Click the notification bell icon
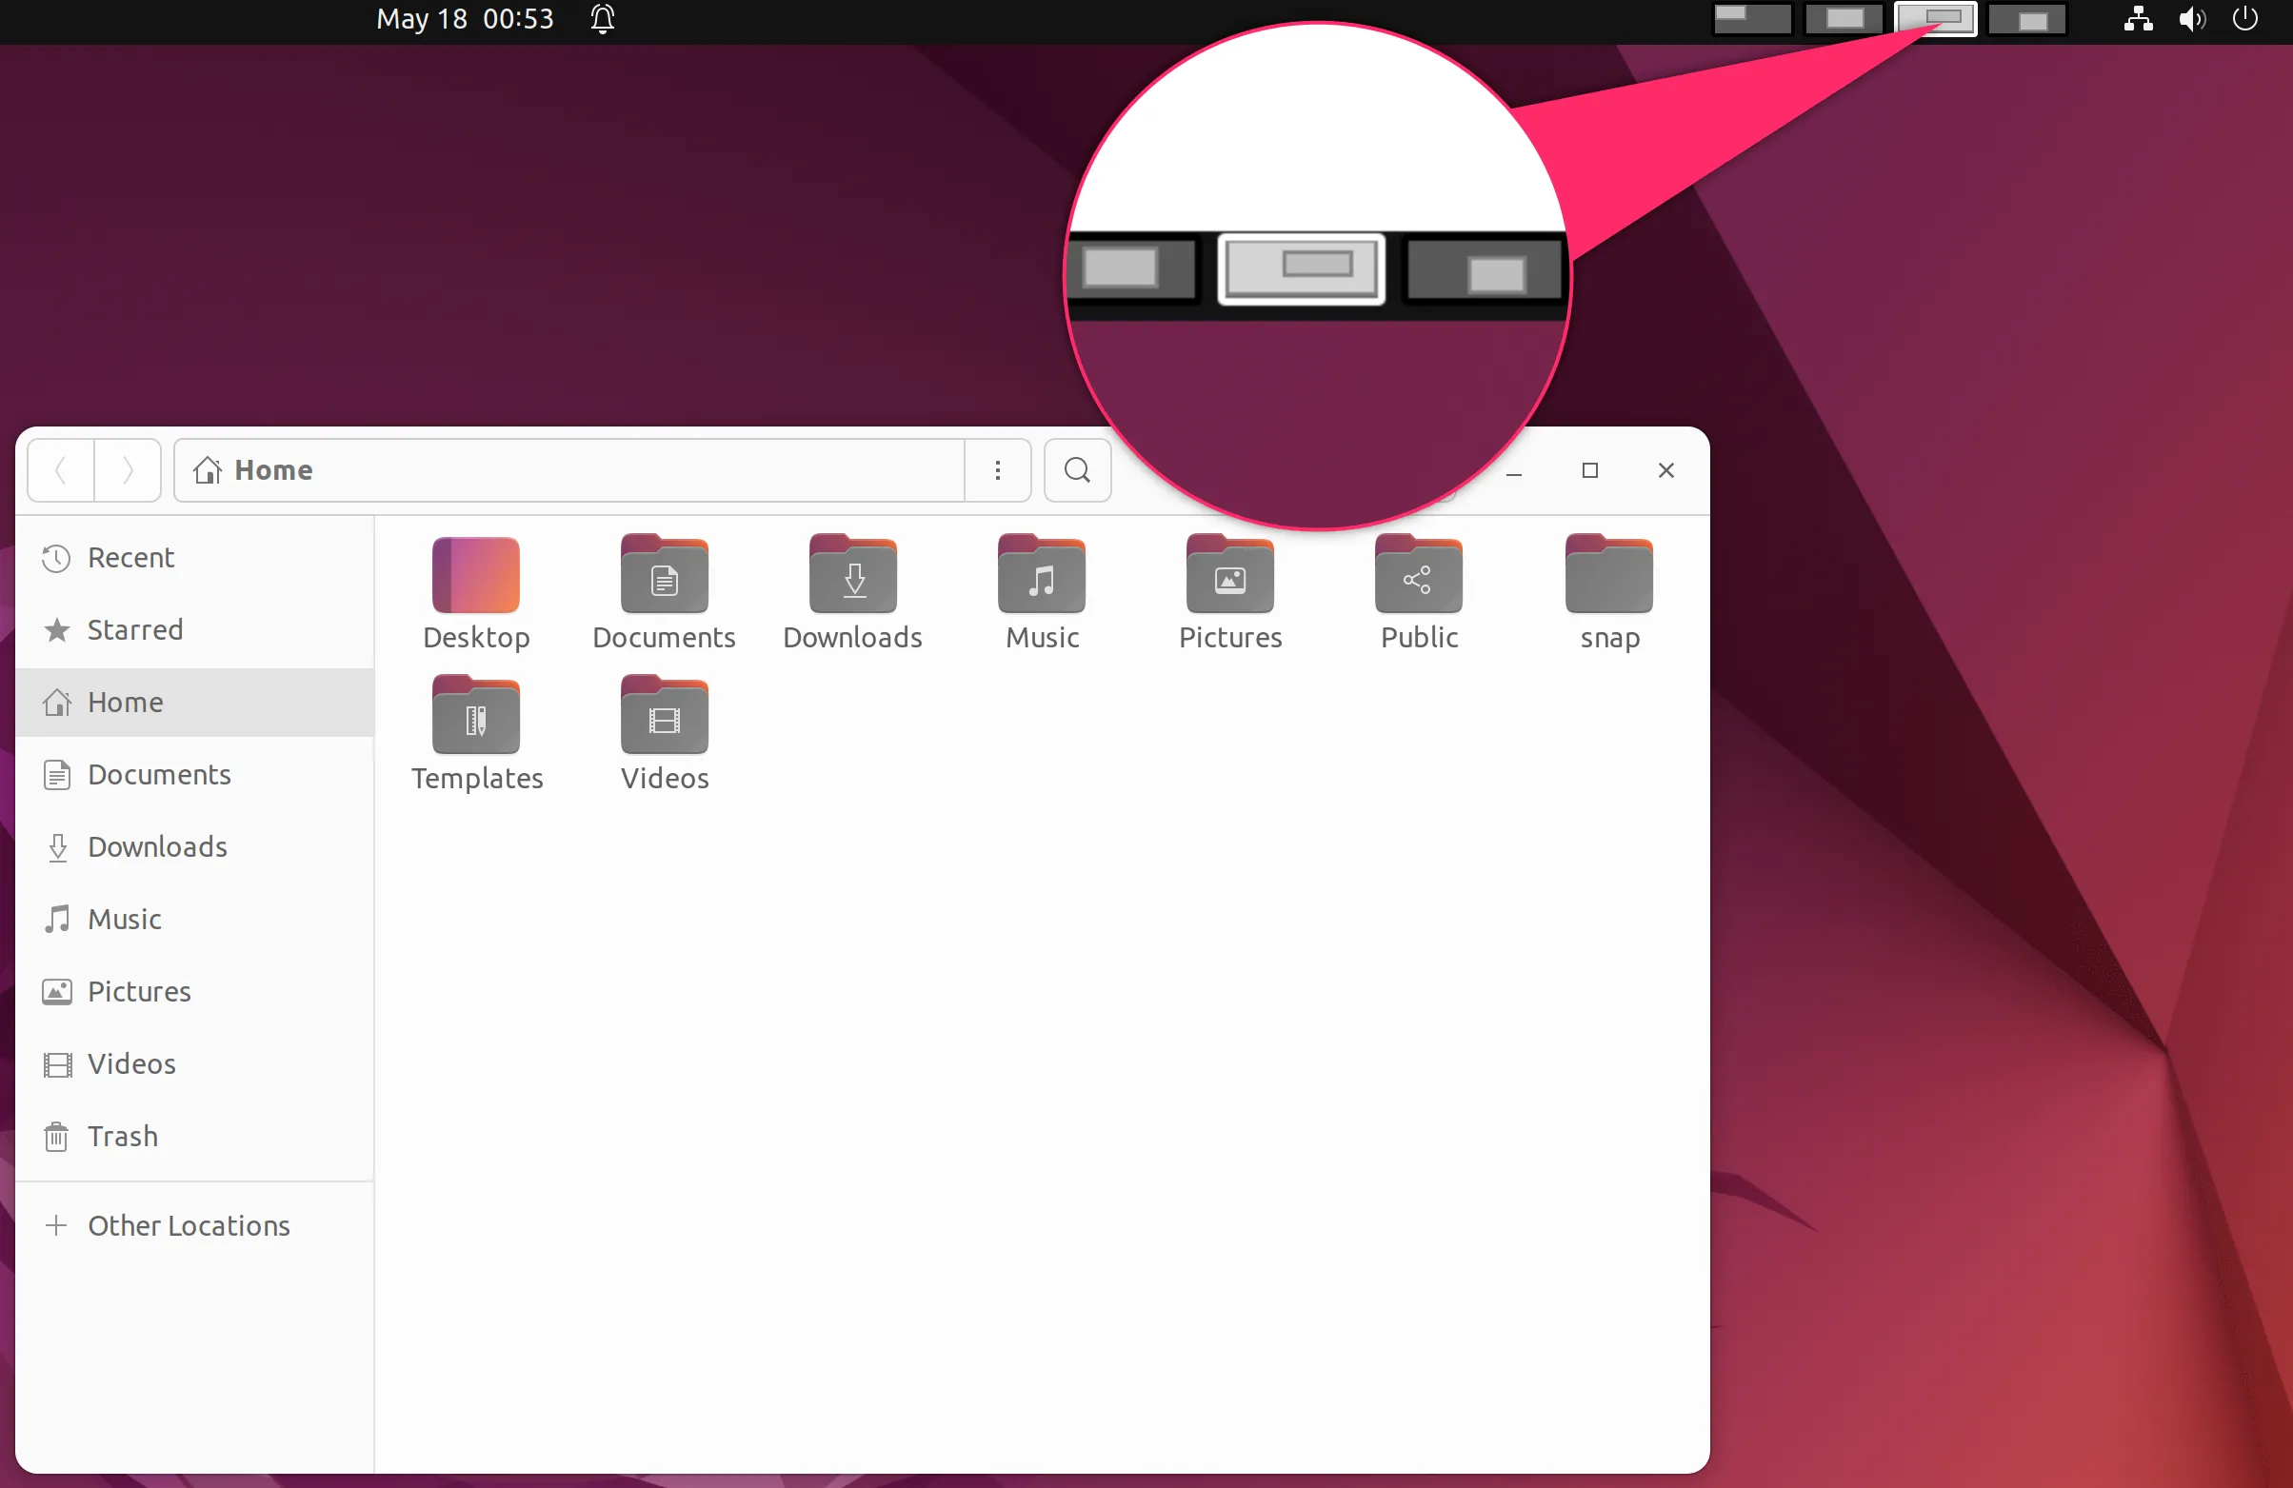The image size is (2293, 1488). [x=601, y=18]
